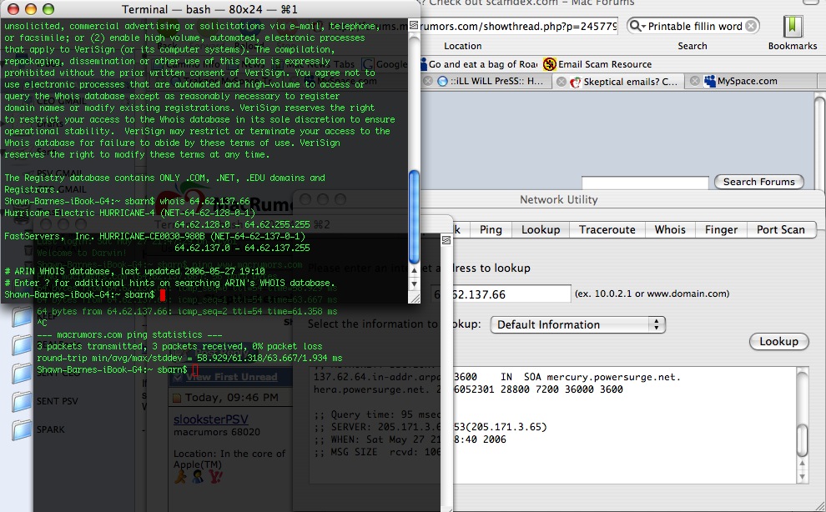
Task: Switch to the '::iLL WiLL PreSS:: H...' tab
Action: click(490, 81)
